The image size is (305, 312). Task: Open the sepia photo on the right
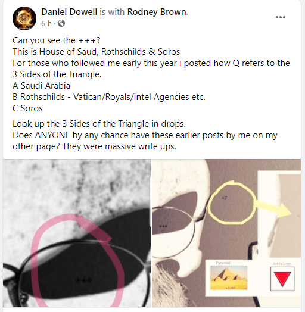click(227, 233)
